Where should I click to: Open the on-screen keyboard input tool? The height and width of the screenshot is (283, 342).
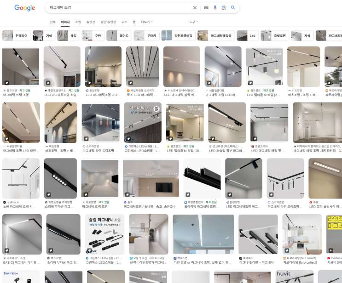tap(206, 8)
